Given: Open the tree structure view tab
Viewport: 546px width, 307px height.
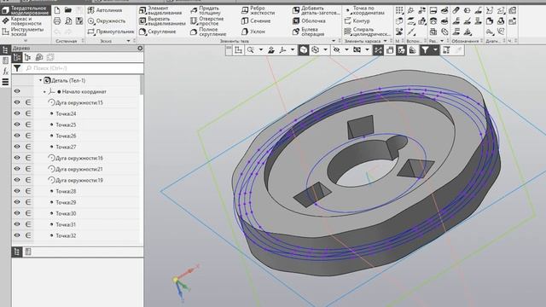Looking at the screenshot, I should coord(17,57).
